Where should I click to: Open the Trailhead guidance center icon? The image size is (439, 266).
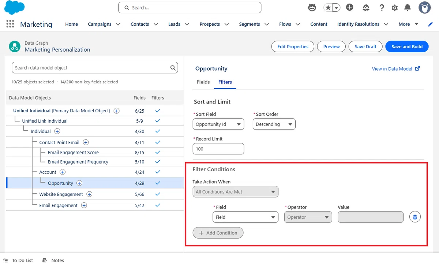click(366, 8)
